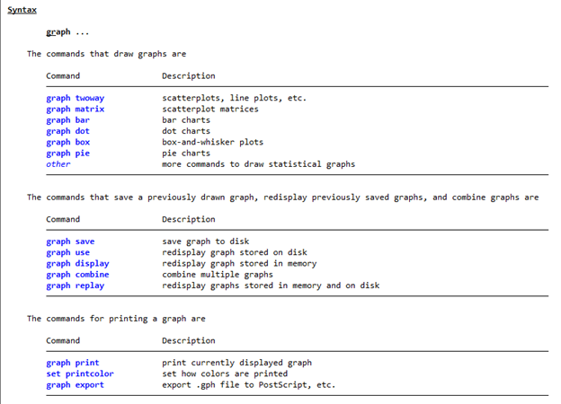Open the graph save command link
The height and width of the screenshot is (404, 561).
(x=70, y=242)
